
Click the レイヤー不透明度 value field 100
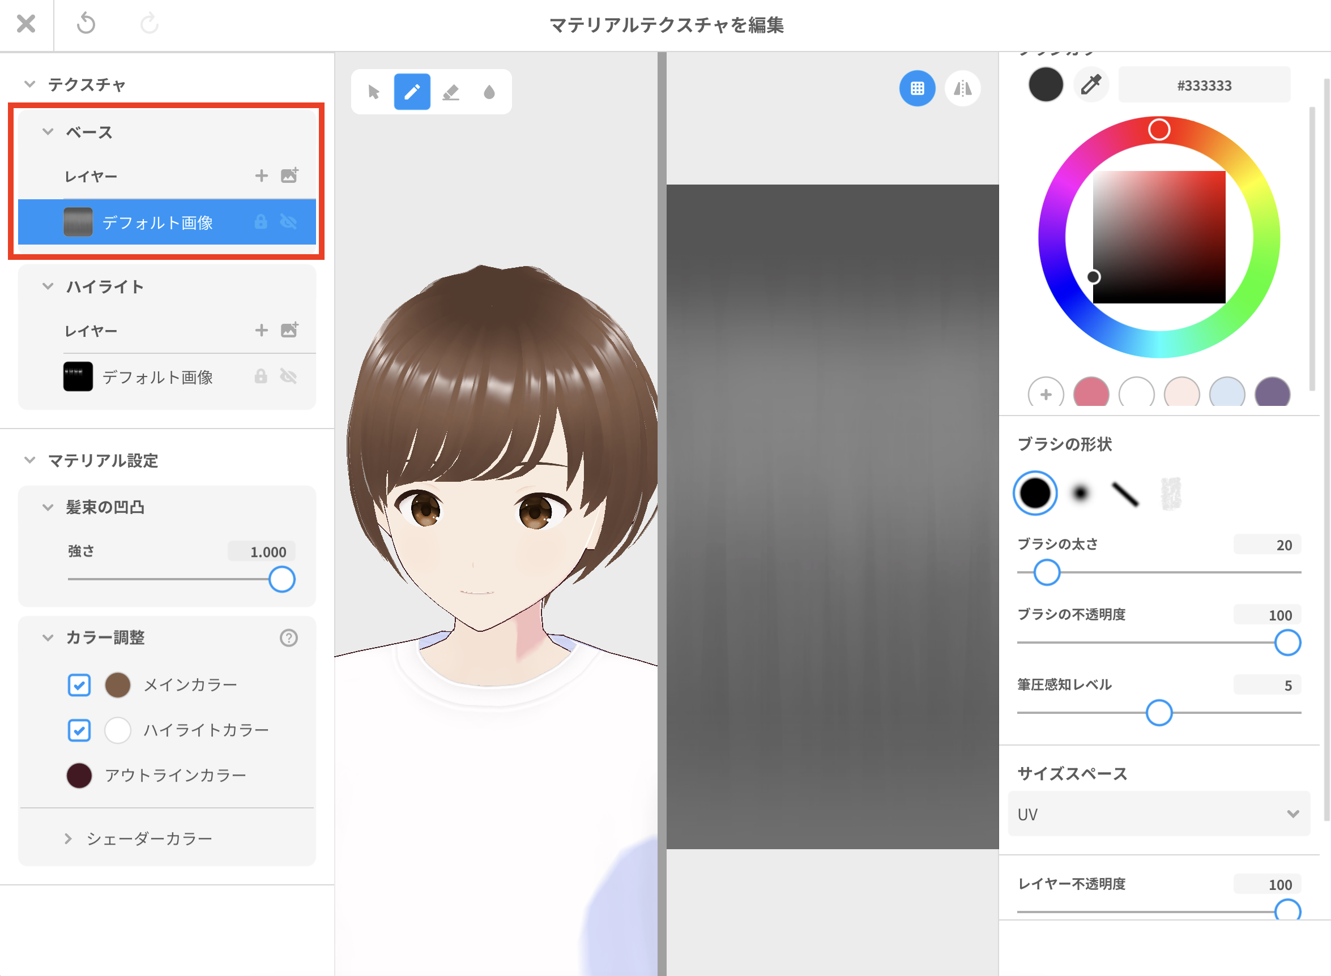pos(1266,884)
